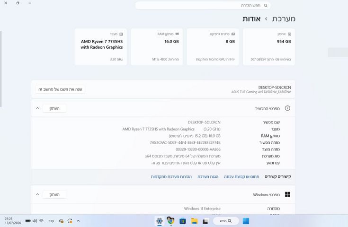Open the Windows Start button in taskbar

coord(246,221)
